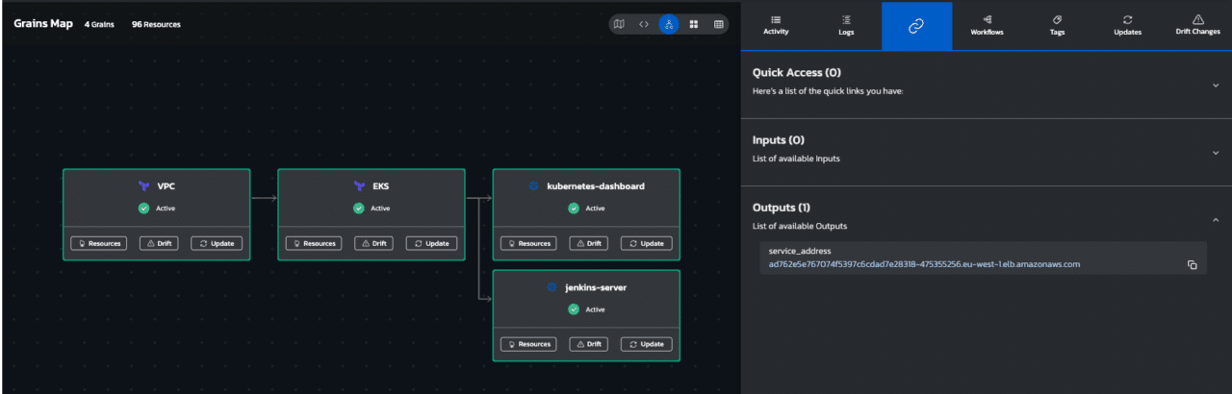Image resolution: width=1232 pixels, height=394 pixels.
Task: Check Drift on jenkins-server grain
Action: [x=589, y=344]
